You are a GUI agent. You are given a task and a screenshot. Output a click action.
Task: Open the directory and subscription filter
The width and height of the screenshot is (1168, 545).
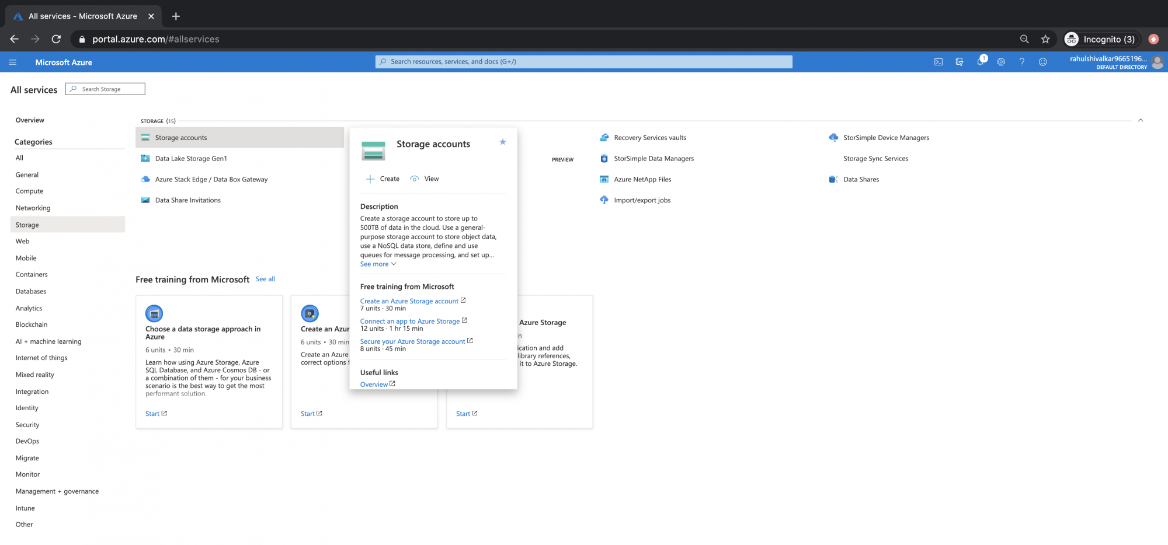pos(959,61)
